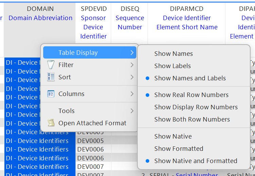Click the second DEV0006 cell

[x=93, y=158]
